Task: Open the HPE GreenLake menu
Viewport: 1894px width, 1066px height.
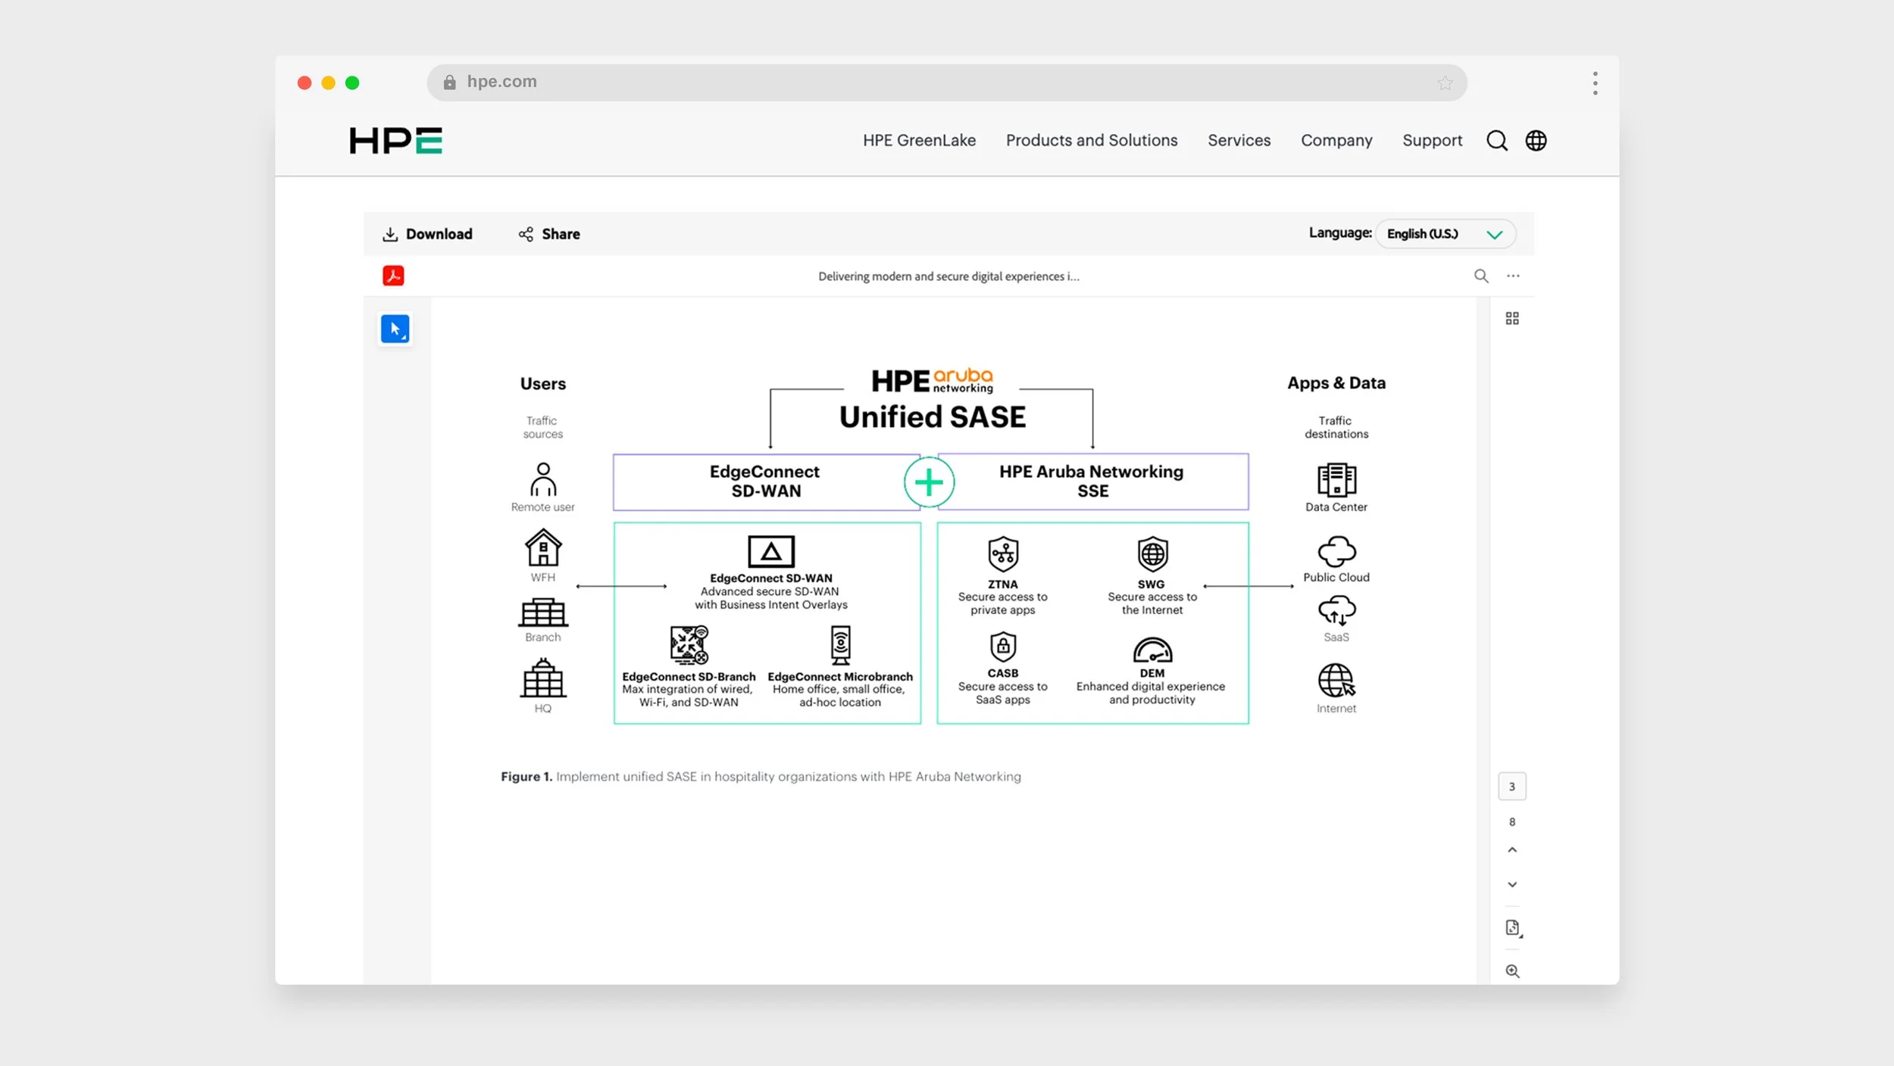Action: (x=919, y=141)
